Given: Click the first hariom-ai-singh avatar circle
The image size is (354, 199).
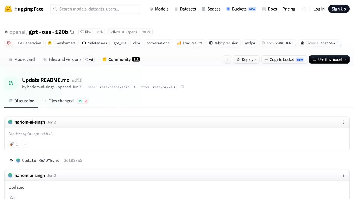Looking at the screenshot, I should pos(10,122).
